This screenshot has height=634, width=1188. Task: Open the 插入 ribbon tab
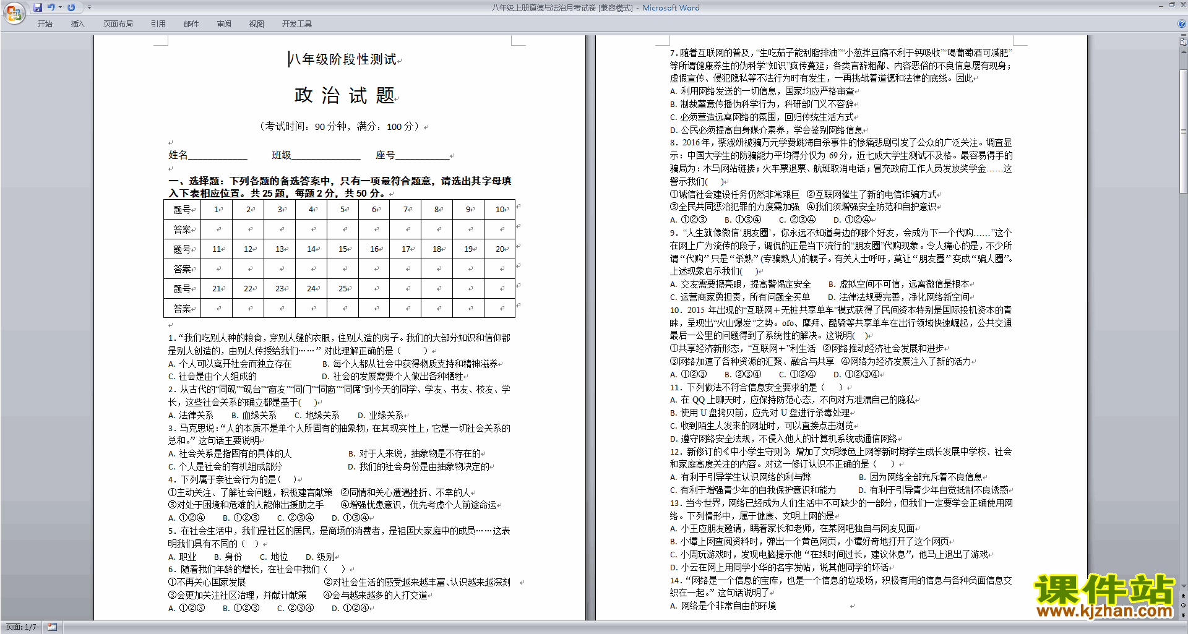pos(77,24)
